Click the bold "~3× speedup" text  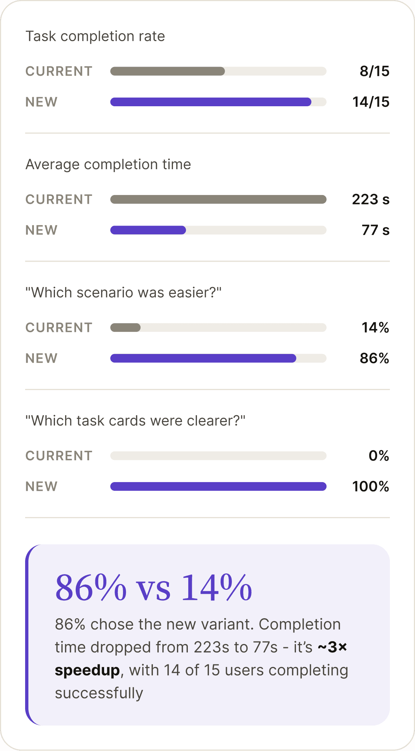click(x=201, y=659)
